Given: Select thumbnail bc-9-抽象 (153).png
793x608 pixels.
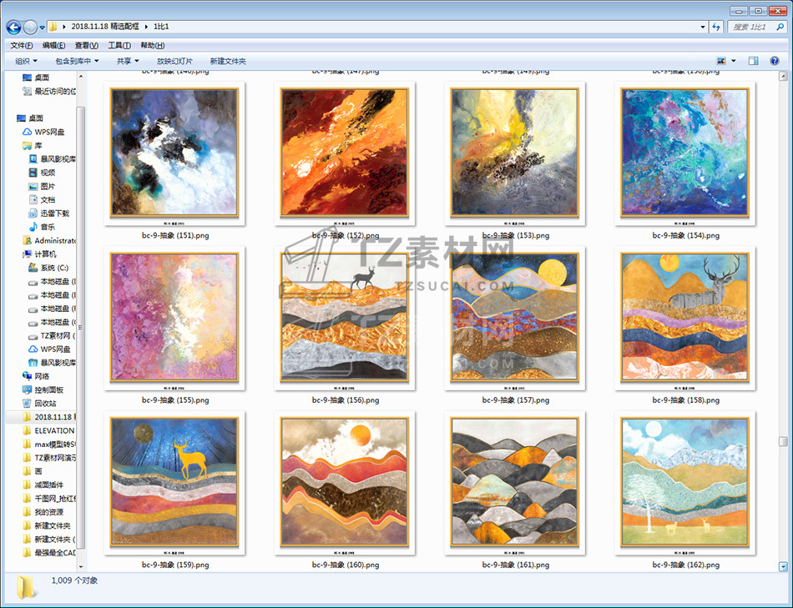Looking at the screenshot, I should click(x=515, y=153).
